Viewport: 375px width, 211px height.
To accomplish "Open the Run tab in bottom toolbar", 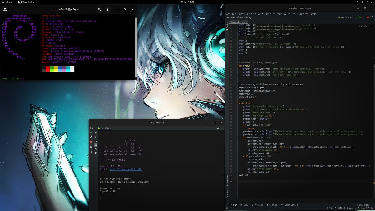I will [233, 205].
